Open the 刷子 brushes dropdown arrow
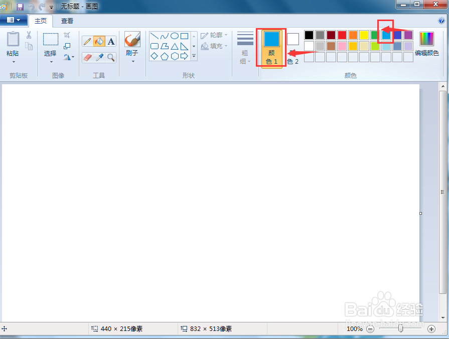 coord(133,62)
